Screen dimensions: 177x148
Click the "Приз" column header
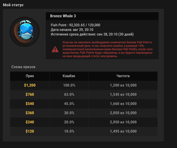(x=30, y=76)
